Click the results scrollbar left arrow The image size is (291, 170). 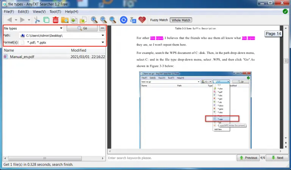(x=5, y=158)
